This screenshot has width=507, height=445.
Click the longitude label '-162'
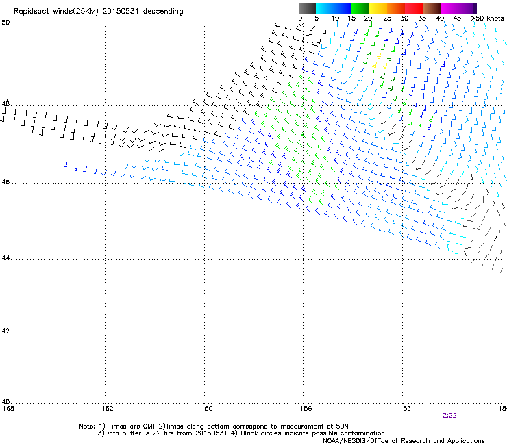[105, 409]
